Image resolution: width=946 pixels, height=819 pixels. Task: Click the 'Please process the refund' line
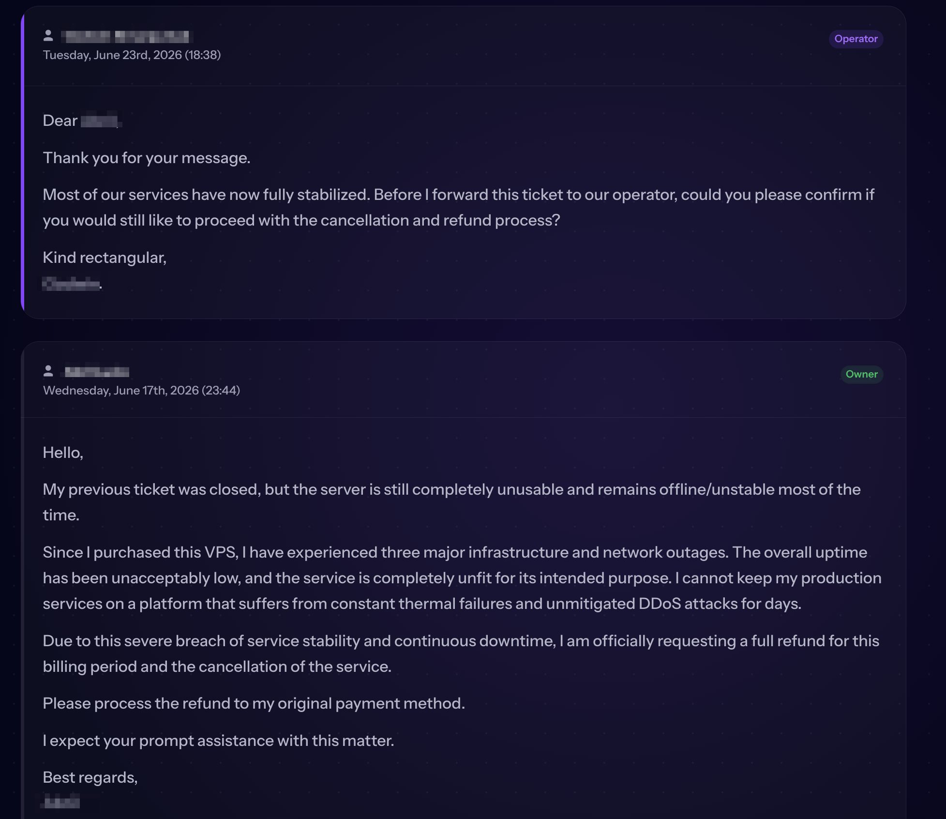pos(254,703)
